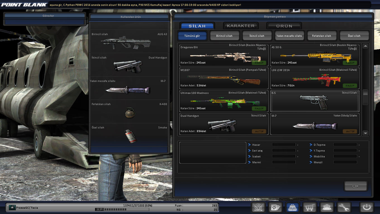Click the Dual Handgun image in equipped list
The height and width of the screenshot is (214, 380).
tap(128, 66)
